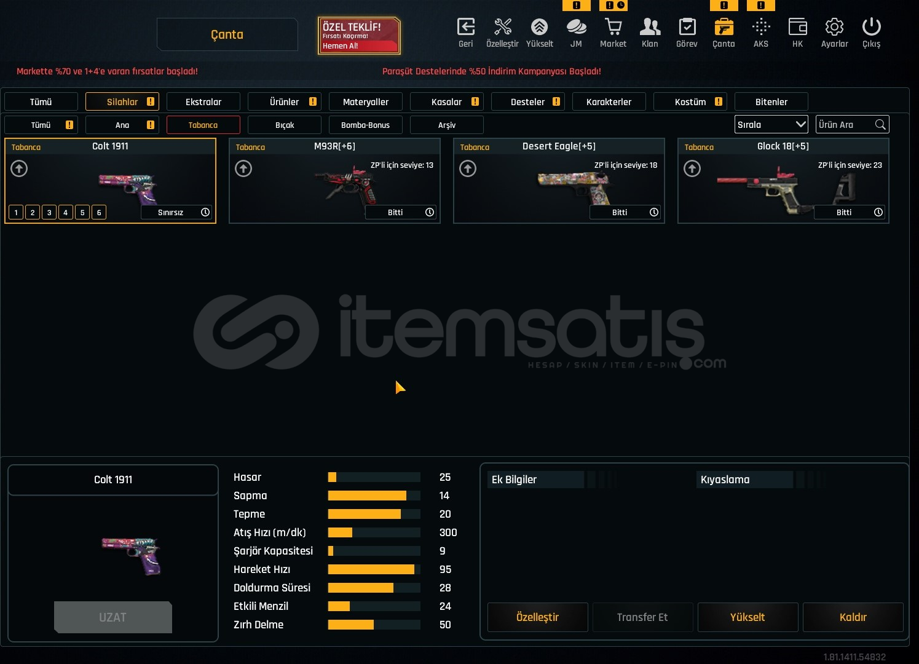
Task: Click upgrade arrow on M93R[+6] card
Action: [x=243, y=168]
